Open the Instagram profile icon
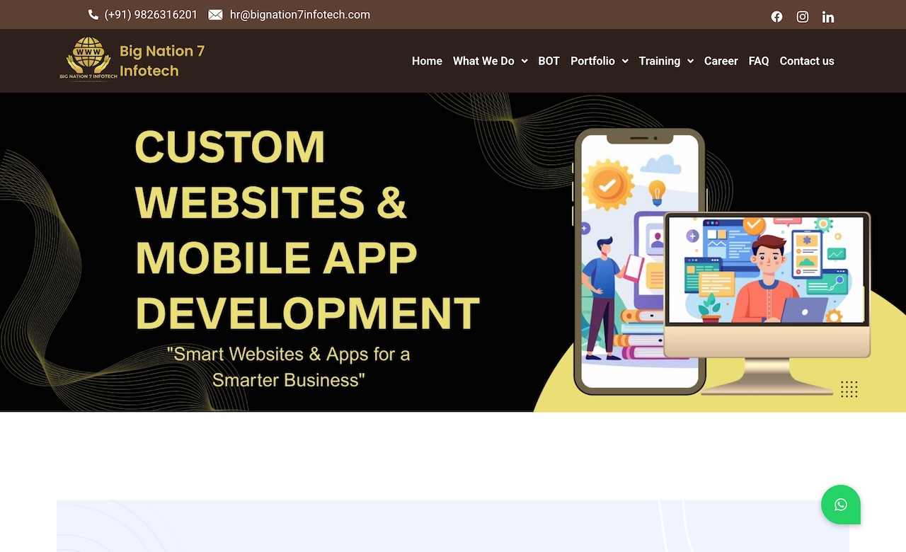 [803, 17]
